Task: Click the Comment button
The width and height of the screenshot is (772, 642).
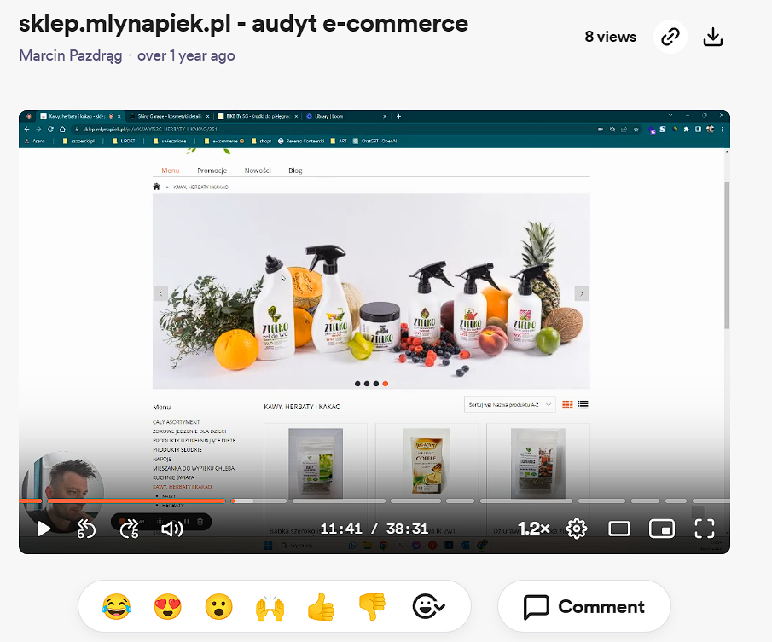Action: coord(584,606)
